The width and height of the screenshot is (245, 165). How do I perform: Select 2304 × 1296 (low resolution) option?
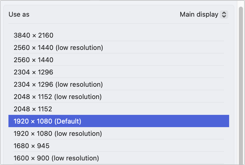point(58,84)
